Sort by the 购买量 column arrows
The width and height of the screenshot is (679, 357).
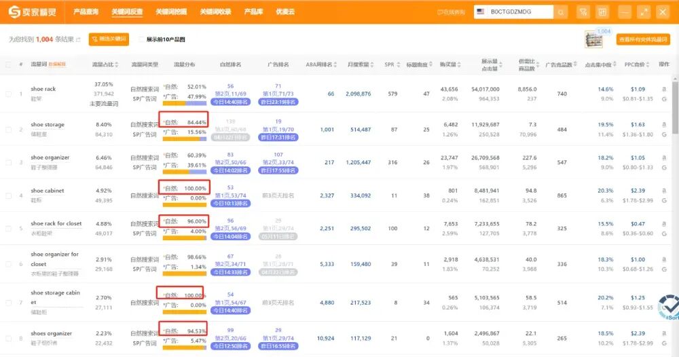(x=460, y=64)
